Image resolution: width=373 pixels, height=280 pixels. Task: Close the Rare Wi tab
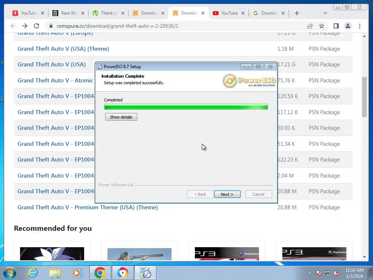click(83, 13)
